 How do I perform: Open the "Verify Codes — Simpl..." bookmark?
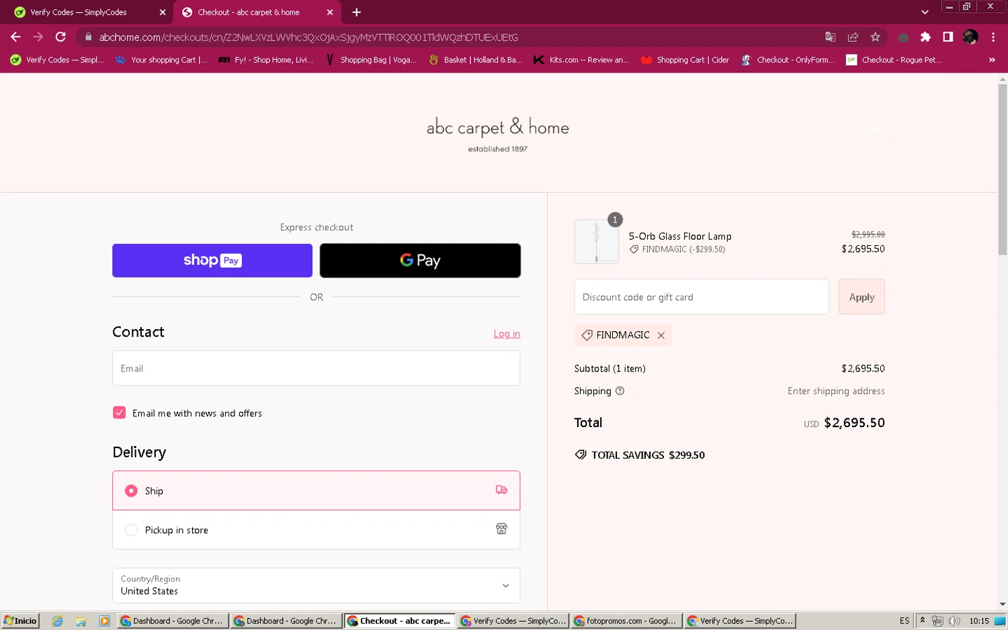(57, 60)
